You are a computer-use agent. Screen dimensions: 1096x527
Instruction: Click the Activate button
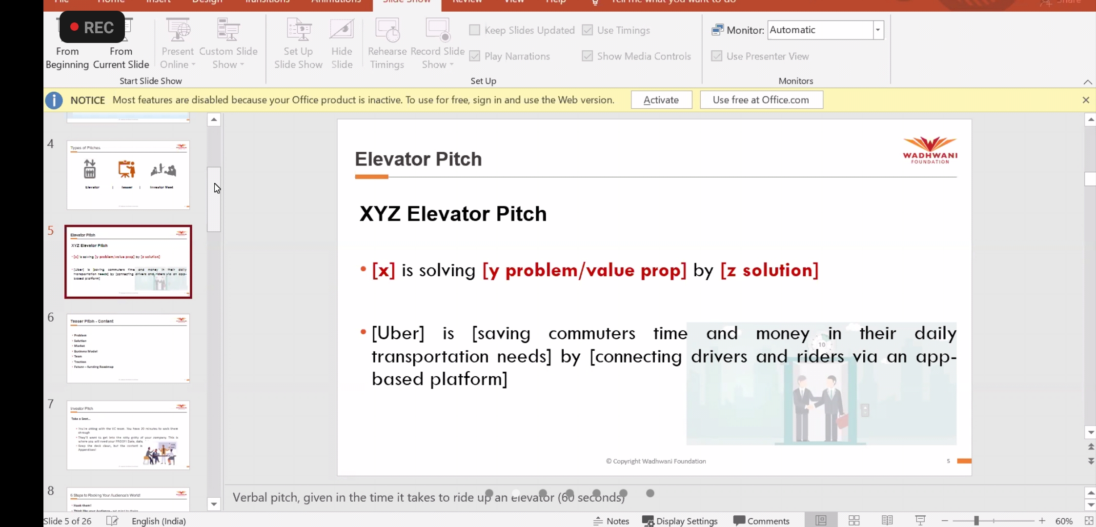(661, 100)
